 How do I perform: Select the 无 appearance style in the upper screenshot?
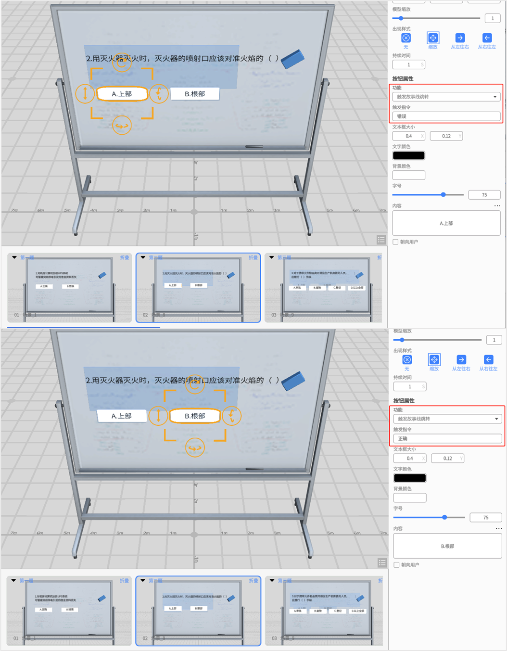406,38
